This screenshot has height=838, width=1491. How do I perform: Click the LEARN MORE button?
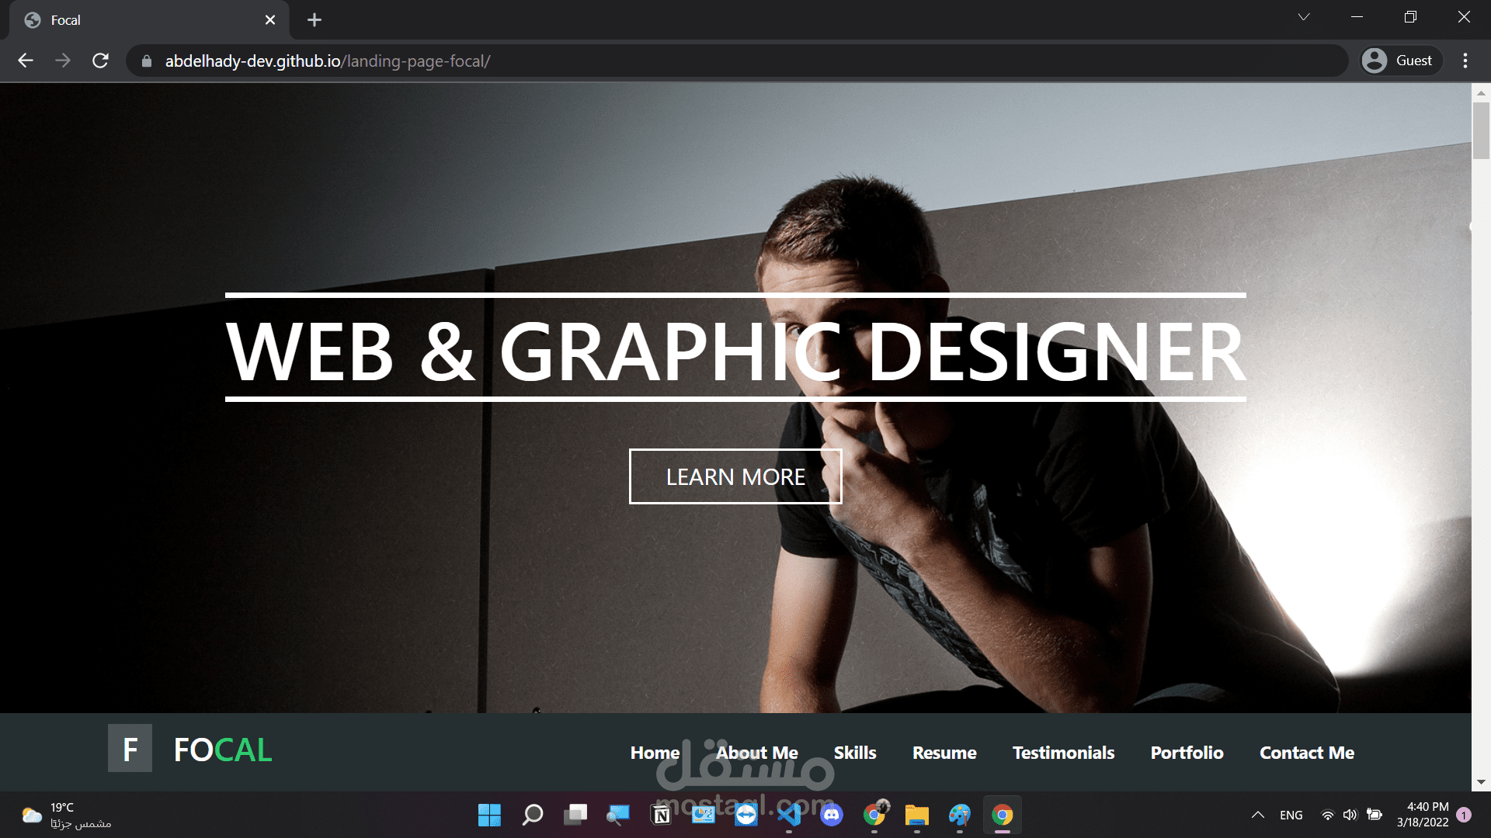pos(735,476)
